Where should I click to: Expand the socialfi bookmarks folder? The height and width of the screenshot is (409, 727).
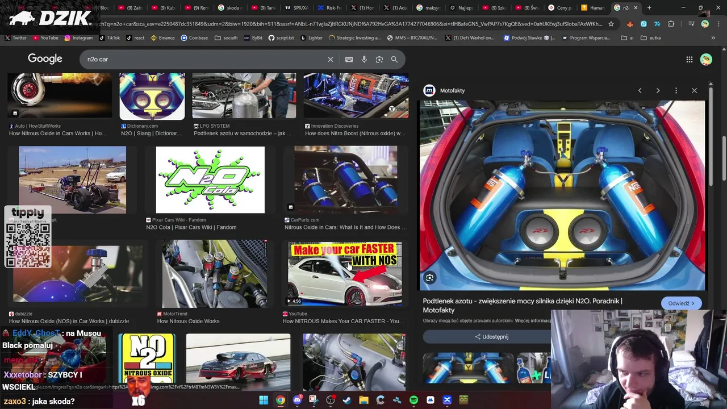pos(226,38)
